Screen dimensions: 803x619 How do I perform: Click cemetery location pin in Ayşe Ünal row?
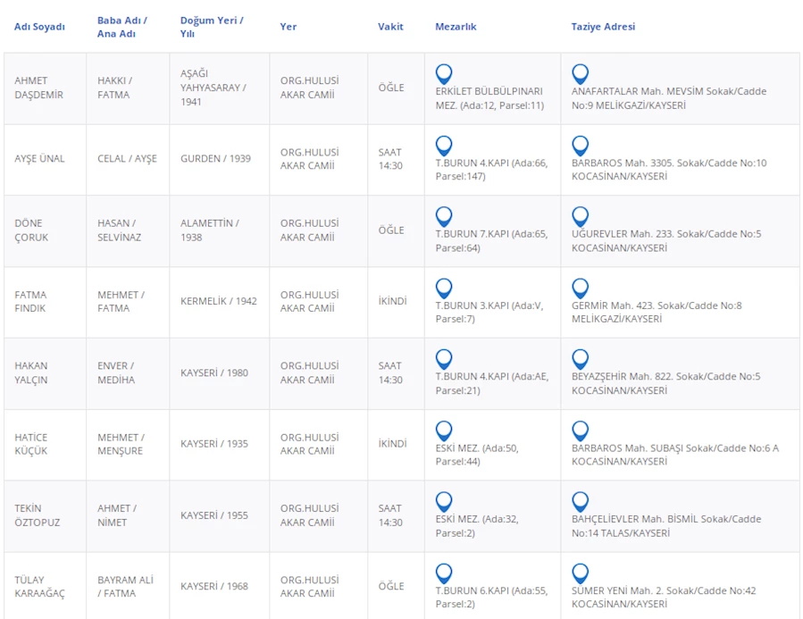point(444,146)
